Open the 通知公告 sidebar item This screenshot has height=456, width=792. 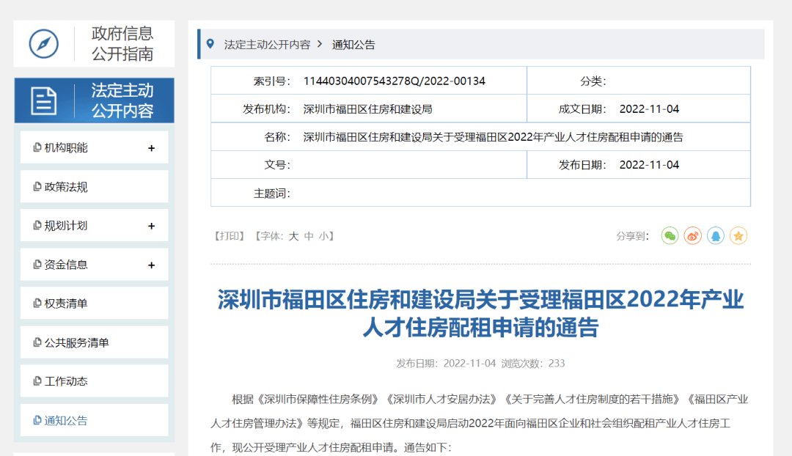click(94, 420)
